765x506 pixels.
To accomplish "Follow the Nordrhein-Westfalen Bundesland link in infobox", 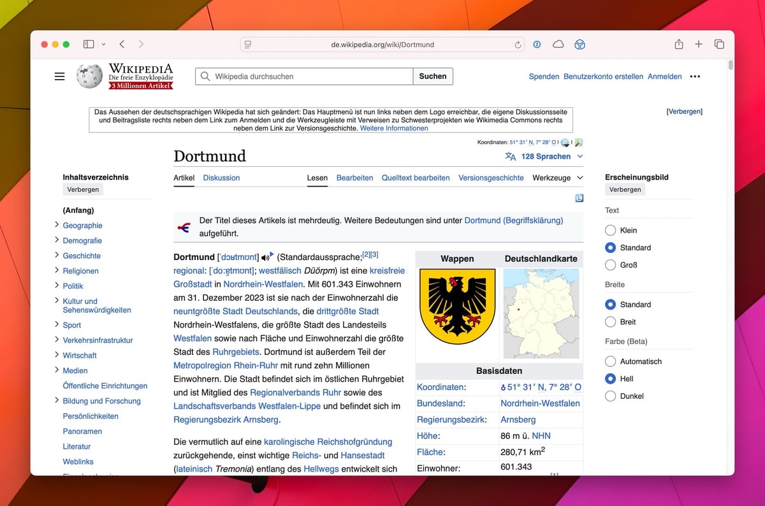I will pyautogui.click(x=540, y=403).
